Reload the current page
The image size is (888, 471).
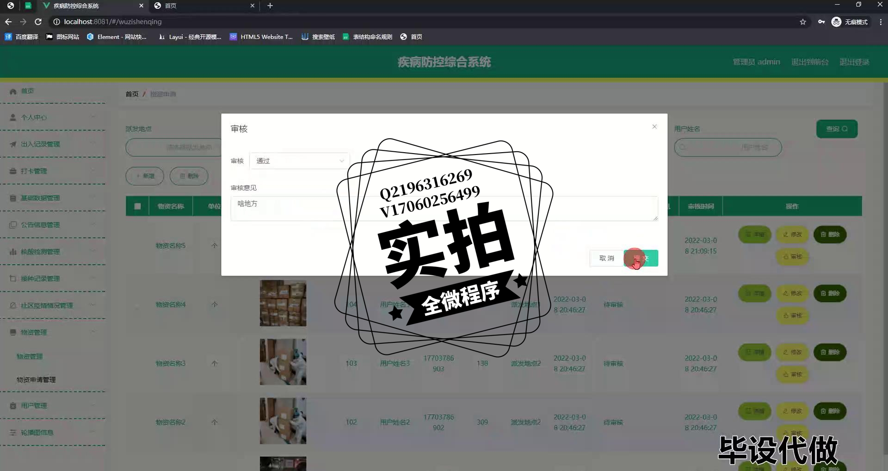38,22
